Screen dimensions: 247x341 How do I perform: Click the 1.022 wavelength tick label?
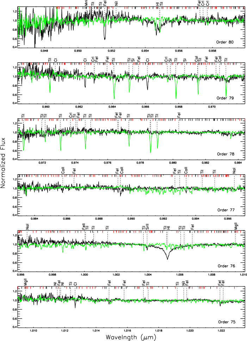(221, 330)
